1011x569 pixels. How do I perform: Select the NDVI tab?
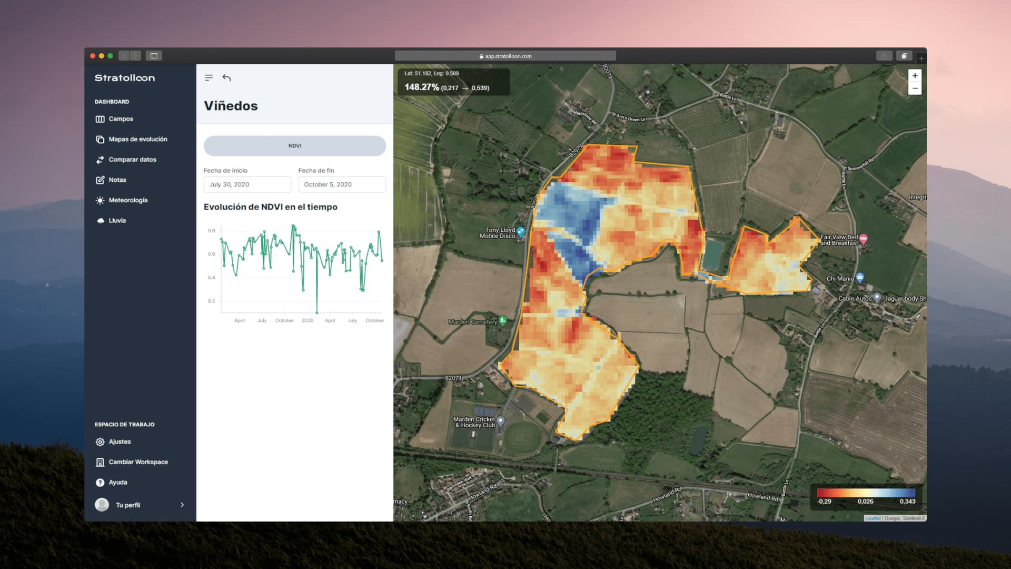294,145
